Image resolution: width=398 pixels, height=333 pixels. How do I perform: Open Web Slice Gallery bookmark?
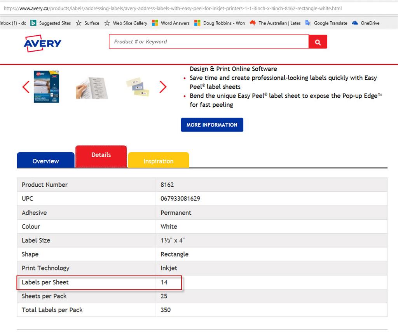(126, 23)
